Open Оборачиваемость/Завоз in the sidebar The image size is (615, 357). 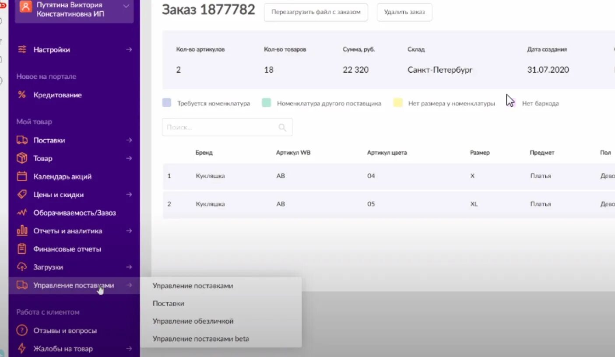click(74, 213)
